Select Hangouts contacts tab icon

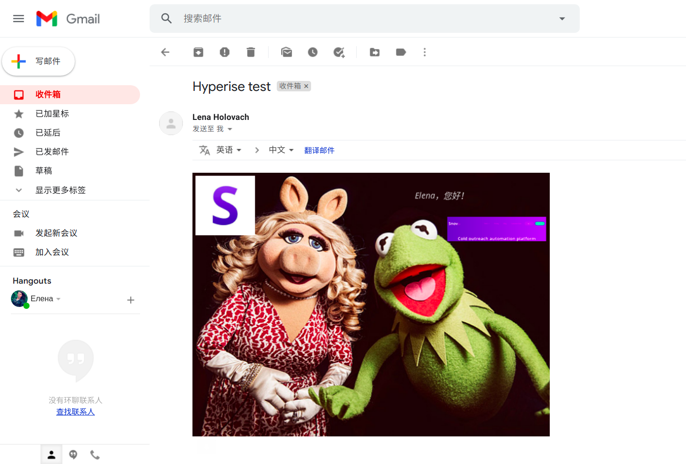tap(51, 454)
